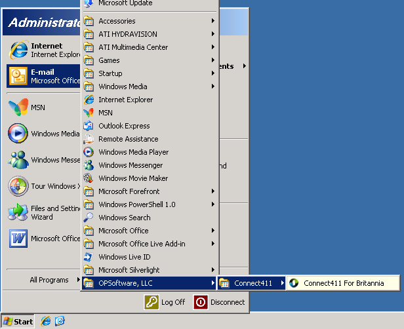Click the Windows Search magnifier icon
Screen dimensions: 404x329
tap(89, 218)
